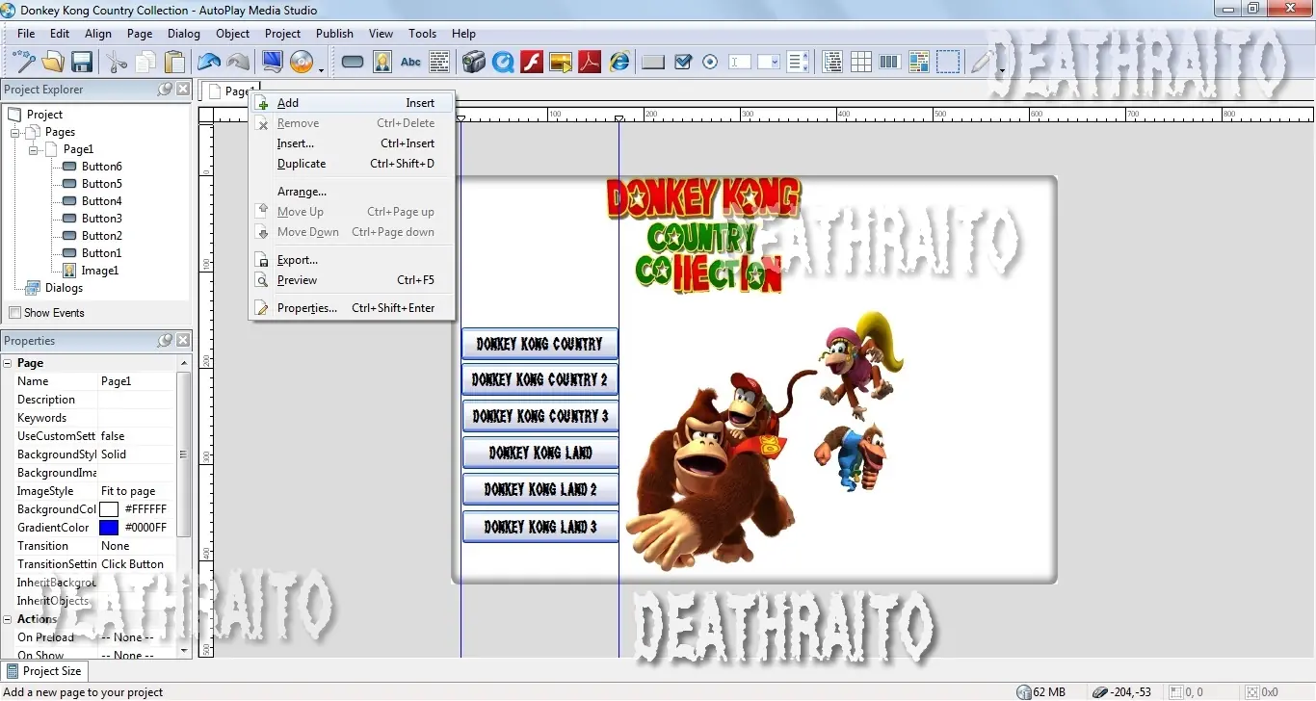Click the Donkey Kong Country 3 button
This screenshot has width=1316, height=701.
pos(540,416)
